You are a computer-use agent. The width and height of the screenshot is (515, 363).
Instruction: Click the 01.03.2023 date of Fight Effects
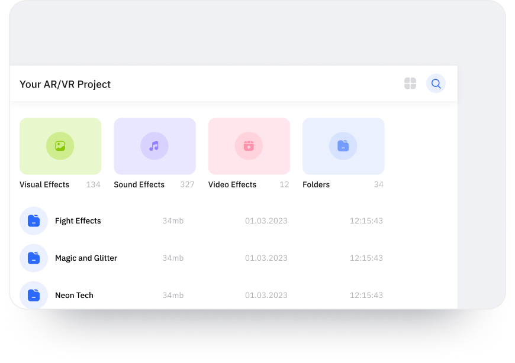tap(266, 221)
